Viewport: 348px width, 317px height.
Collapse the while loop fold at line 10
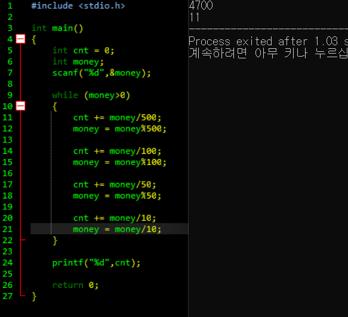(x=20, y=106)
